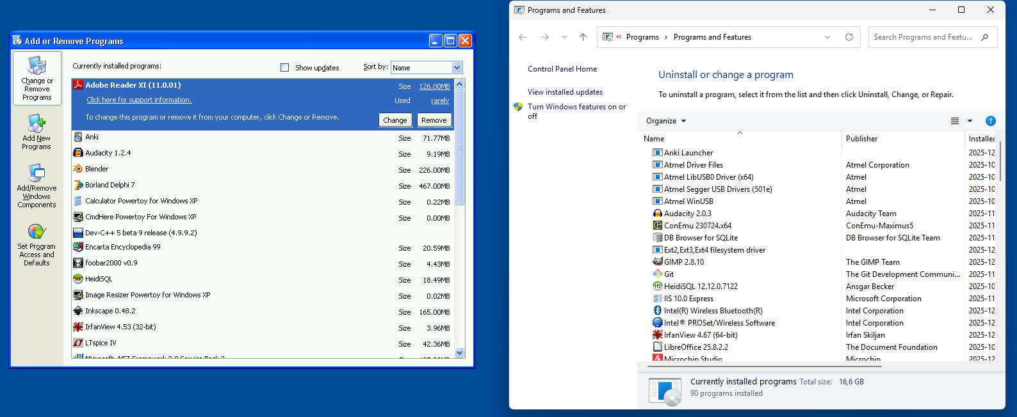
Task: Click the Remove button for Adobe Reader
Action: coord(434,120)
